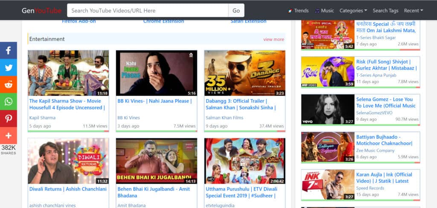Open Behen Bhai Ki Jugalbandi thumbnail
Image resolution: width=437 pixels, height=208 pixels.
(x=156, y=161)
